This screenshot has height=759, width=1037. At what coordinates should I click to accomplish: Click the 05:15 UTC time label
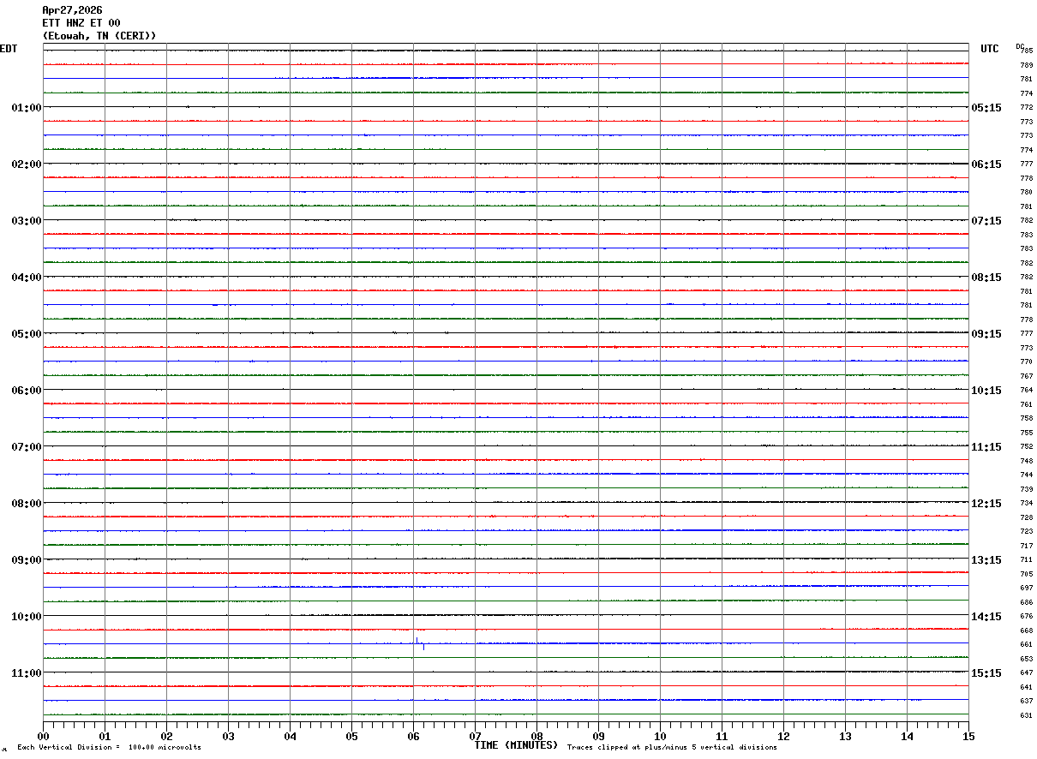pos(986,108)
